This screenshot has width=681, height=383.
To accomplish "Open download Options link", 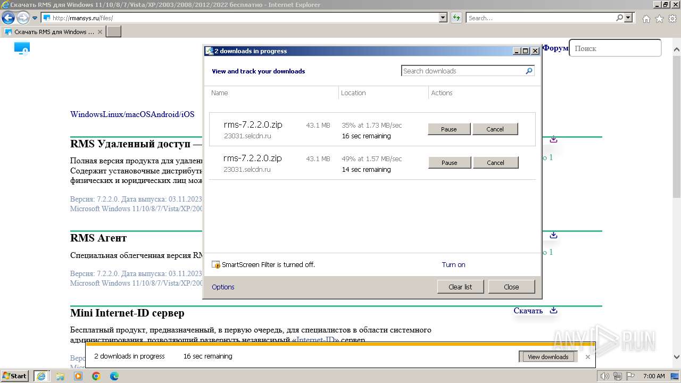I will pos(223,287).
